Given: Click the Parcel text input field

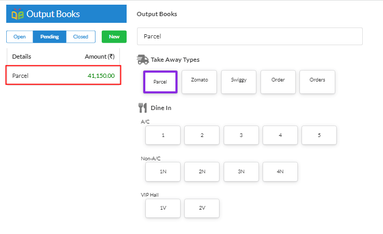Looking at the screenshot, I should coord(250,36).
